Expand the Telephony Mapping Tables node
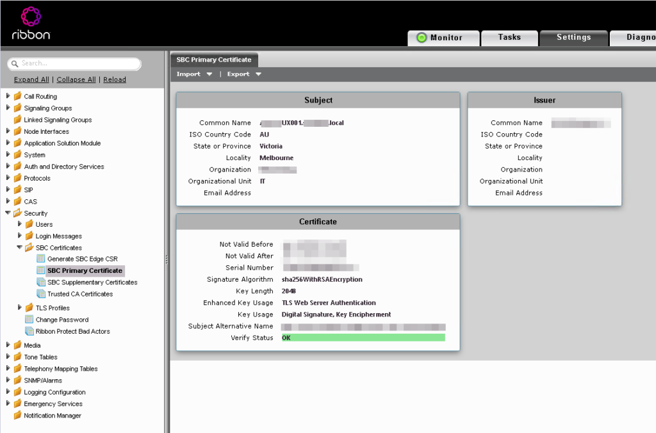This screenshot has width=656, height=433. 8,368
